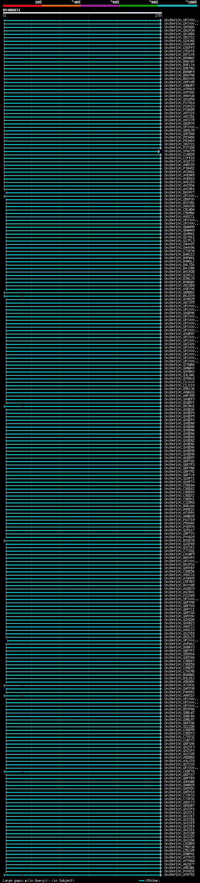Screen dimensions: 200x883
Task: Open hit UniRef100_Q0QEN9
Action: [x=179, y=423]
